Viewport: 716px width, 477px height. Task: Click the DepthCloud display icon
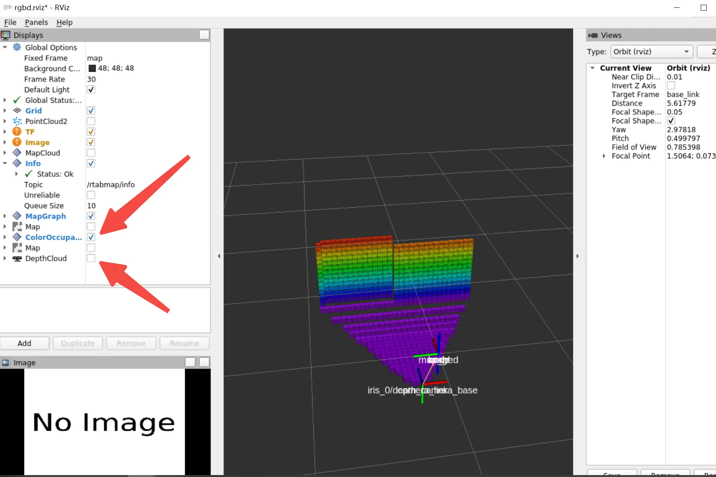click(17, 258)
